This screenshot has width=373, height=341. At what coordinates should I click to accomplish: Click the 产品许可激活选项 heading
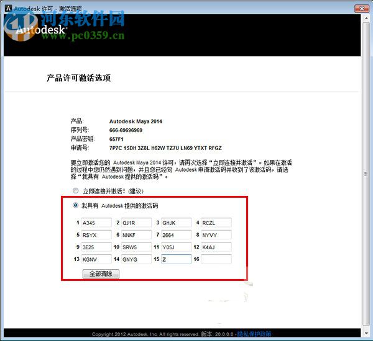[79, 78]
